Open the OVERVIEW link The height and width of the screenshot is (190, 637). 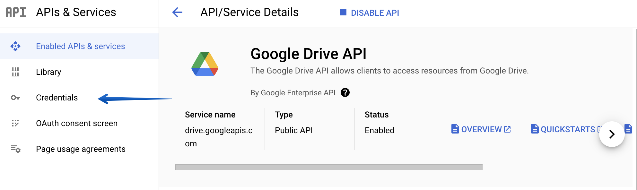(x=481, y=129)
